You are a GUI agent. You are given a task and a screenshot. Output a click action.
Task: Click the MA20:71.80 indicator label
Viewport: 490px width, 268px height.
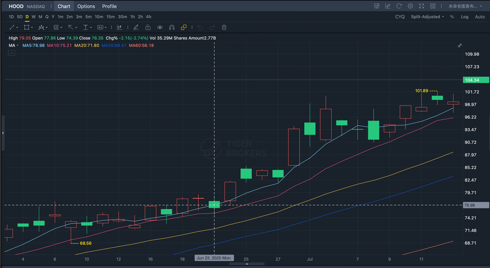click(x=87, y=45)
